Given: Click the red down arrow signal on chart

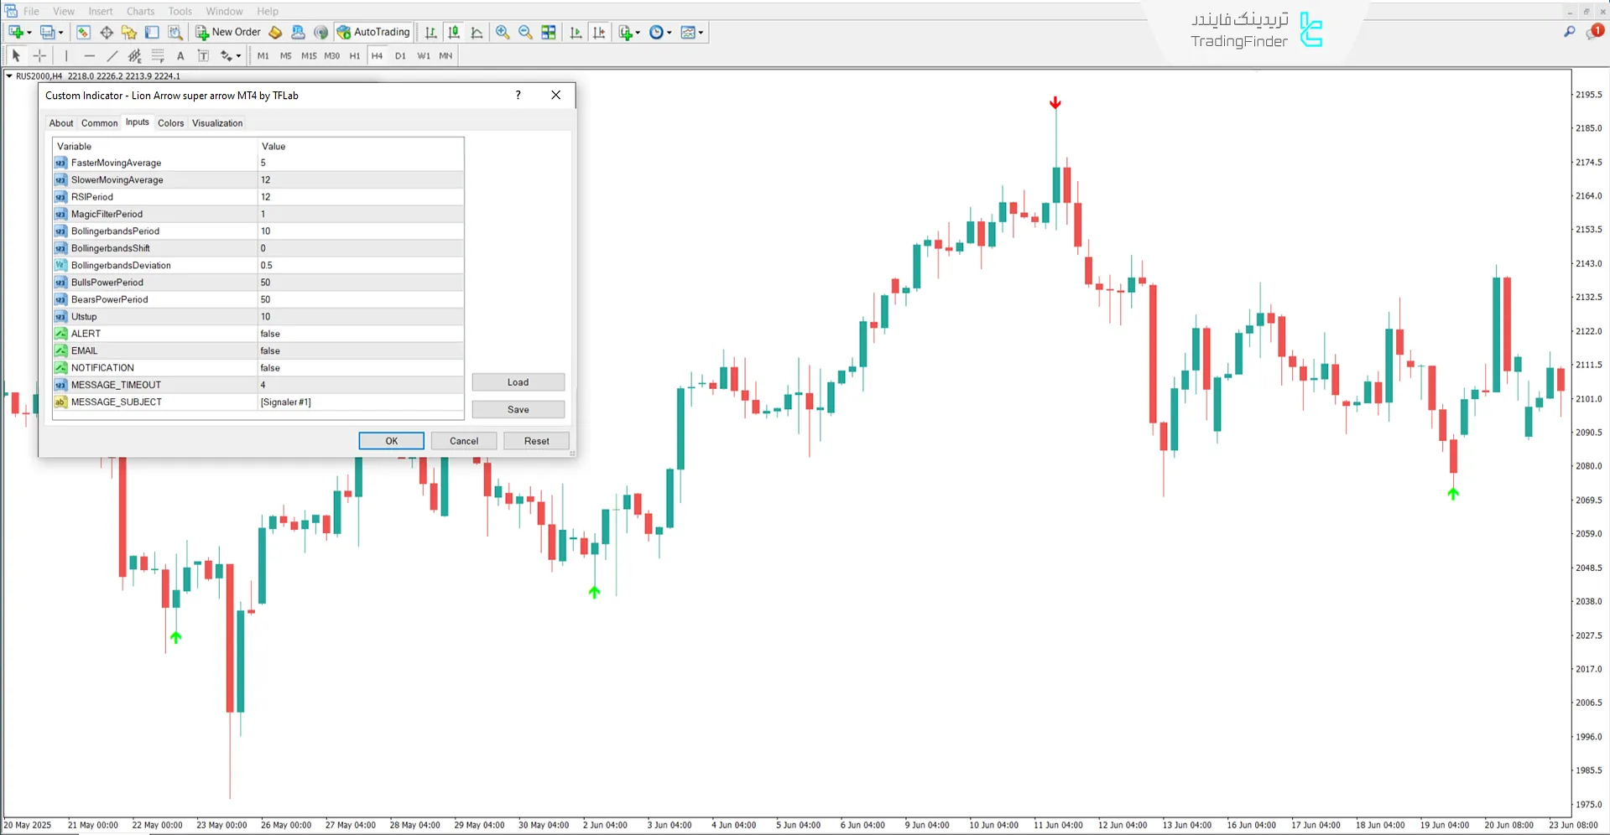Looking at the screenshot, I should pos(1055,103).
